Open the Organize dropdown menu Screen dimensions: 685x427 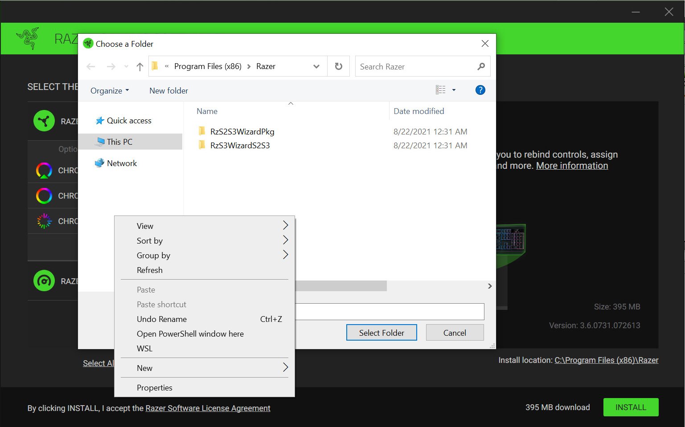pos(110,91)
